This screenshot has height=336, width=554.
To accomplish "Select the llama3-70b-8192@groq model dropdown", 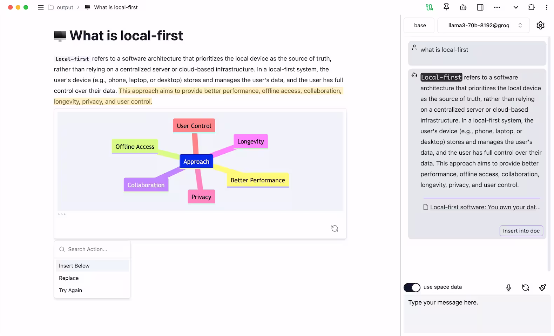I will tap(483, 25).
